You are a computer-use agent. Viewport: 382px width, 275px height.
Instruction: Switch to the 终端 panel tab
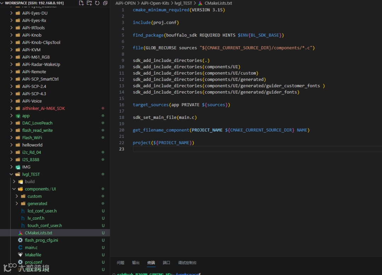pos(151,263)
